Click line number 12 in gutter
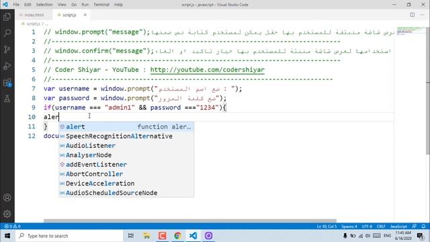The width and height of the screenshot is (430, 242). (x=32, y=136)
